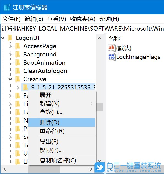Screen dimensions: 164x174
Task: Click the registry path address bar
Action: (x=82, y=29)
